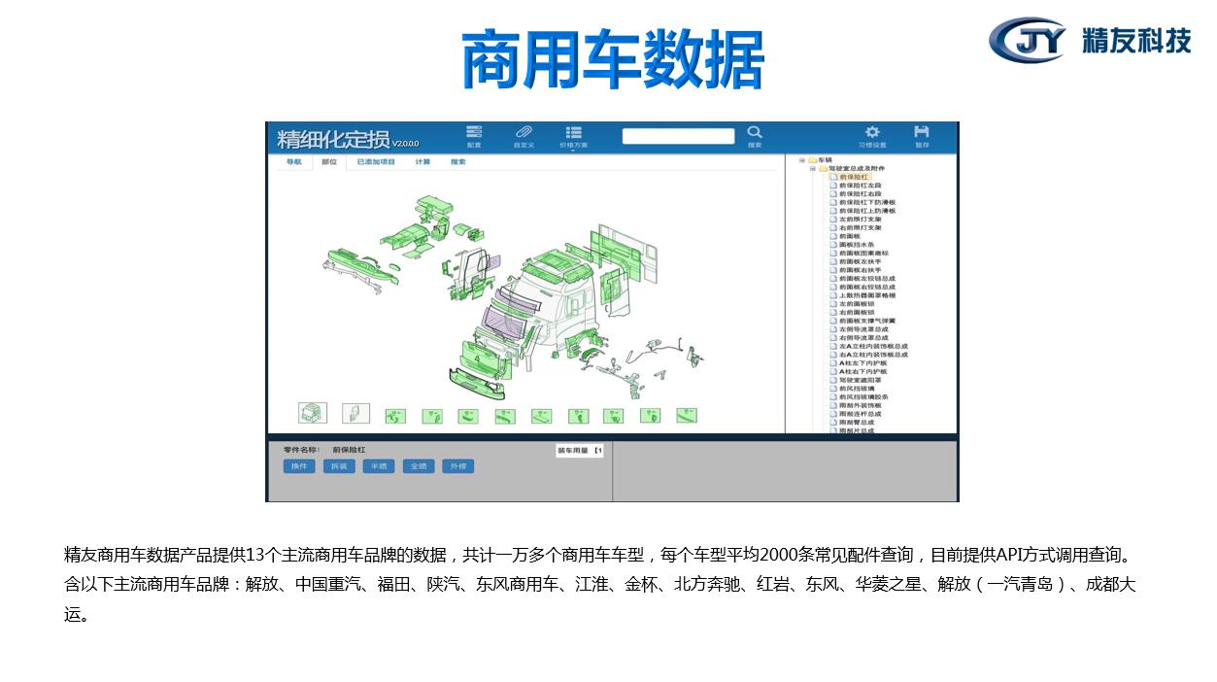Open the 搜索 tab below header
The image size is (1217, 682).
click(x=457, y=162)
